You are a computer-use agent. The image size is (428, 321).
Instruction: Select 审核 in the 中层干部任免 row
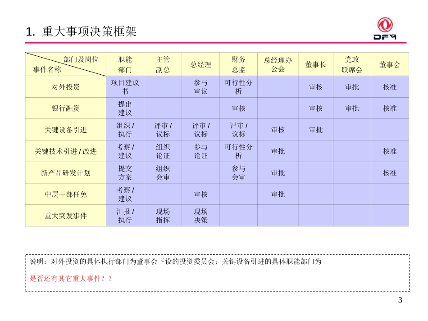point(200,194)
